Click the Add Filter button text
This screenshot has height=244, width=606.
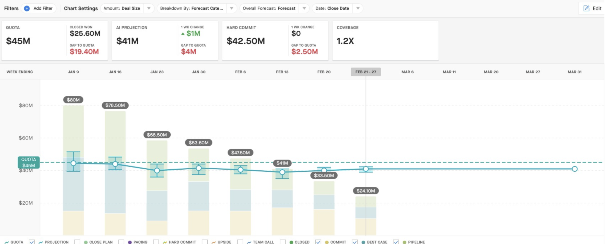[43, 8]
